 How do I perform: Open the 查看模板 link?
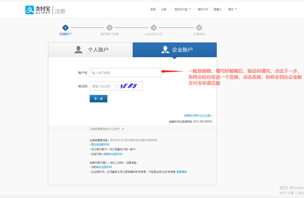click(182, 172)
